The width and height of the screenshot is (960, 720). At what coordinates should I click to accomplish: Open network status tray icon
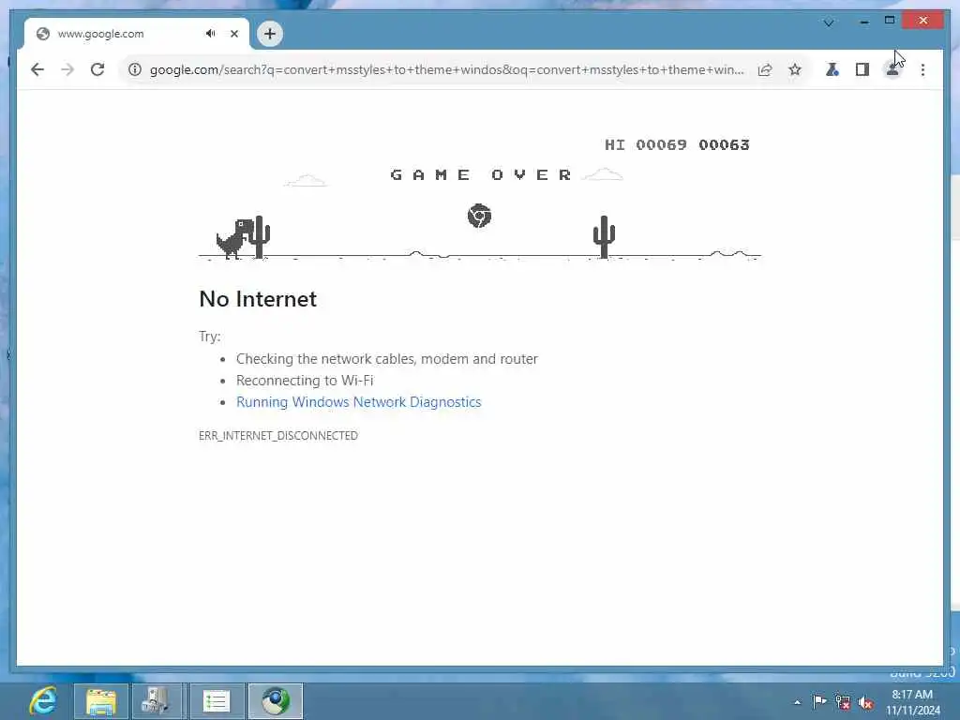843,702
